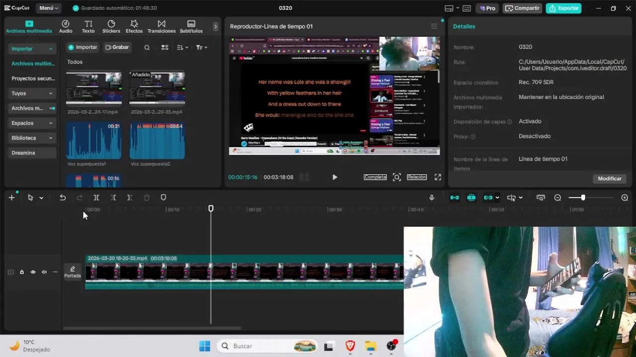This screenshot has width=636, height=357.
Task: Delete right of the playhead
Action: coord(130,197)
